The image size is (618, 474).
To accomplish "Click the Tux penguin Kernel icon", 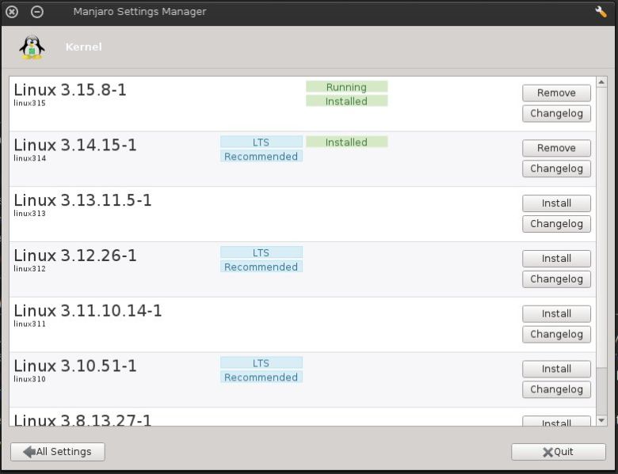I will (x=32, y=47).
